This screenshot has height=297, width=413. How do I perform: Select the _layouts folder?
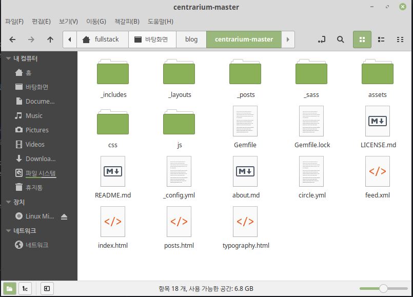pos(179,78)
